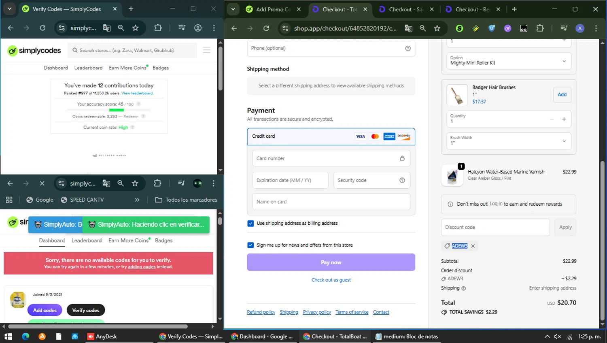Stop page loading in the SimplyAuto window

point(42,183)
